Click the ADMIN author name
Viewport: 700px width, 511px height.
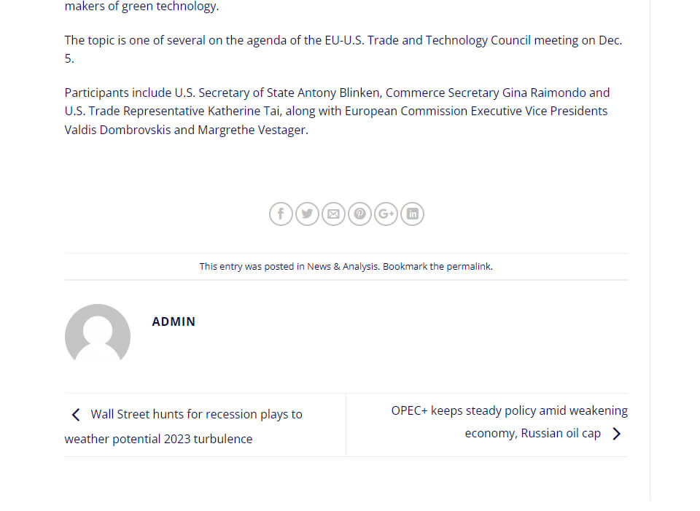[174, 321]
